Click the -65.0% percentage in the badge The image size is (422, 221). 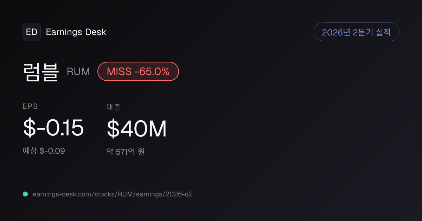point(153,72)
